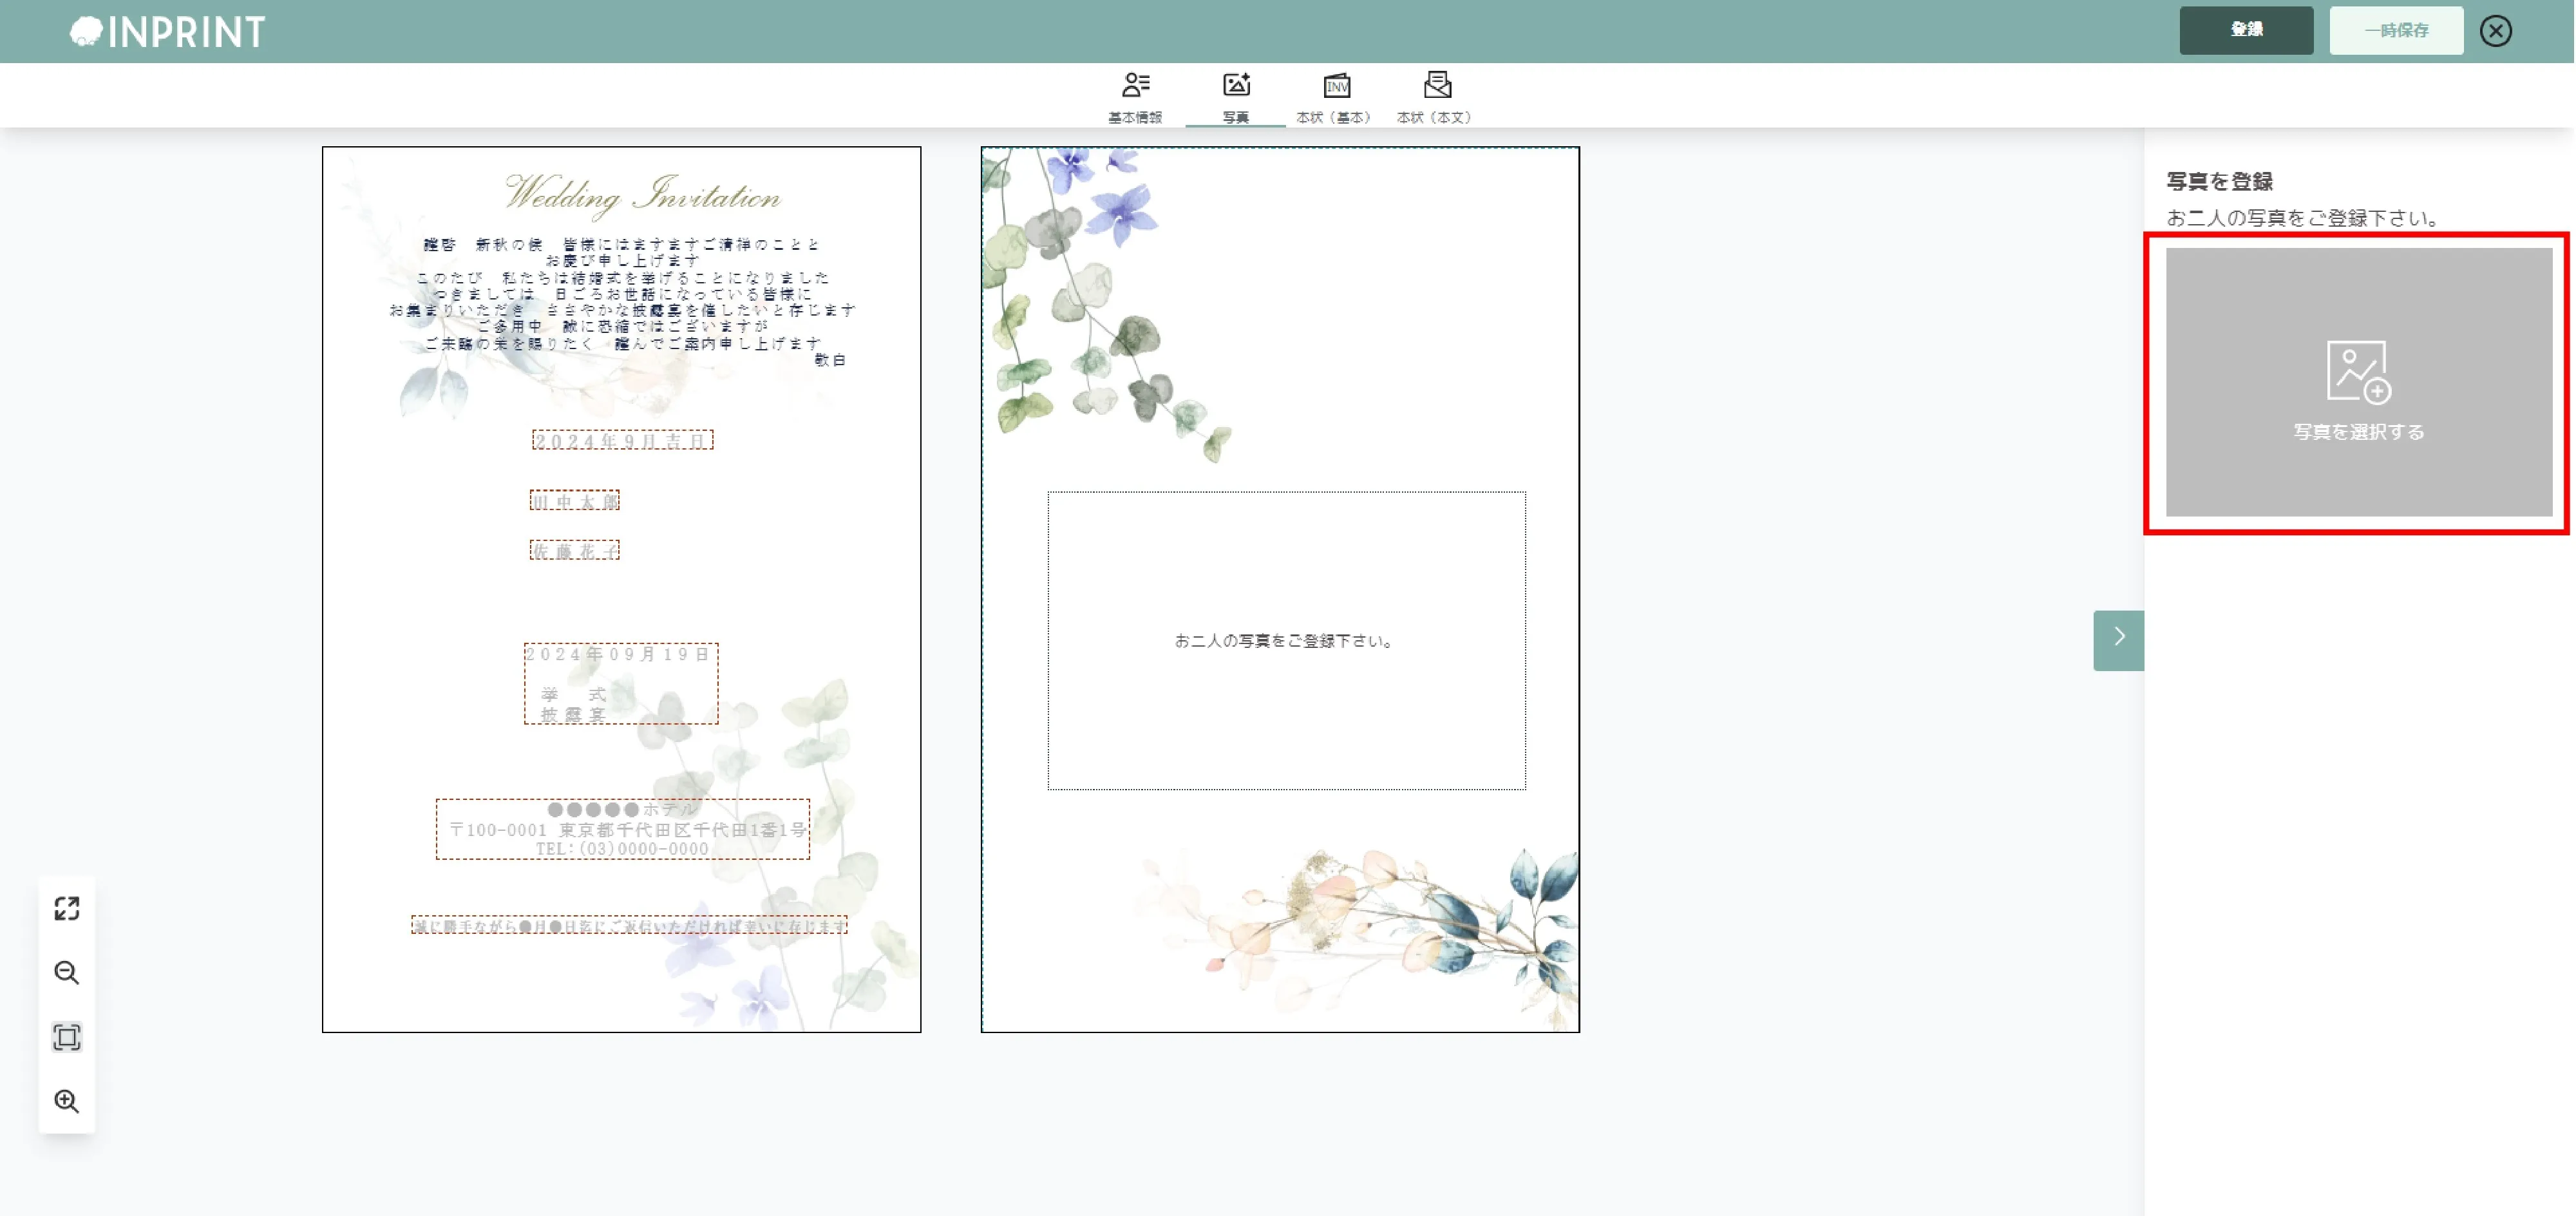Click the fit-to-screen icon

[x=67, y=1037]
